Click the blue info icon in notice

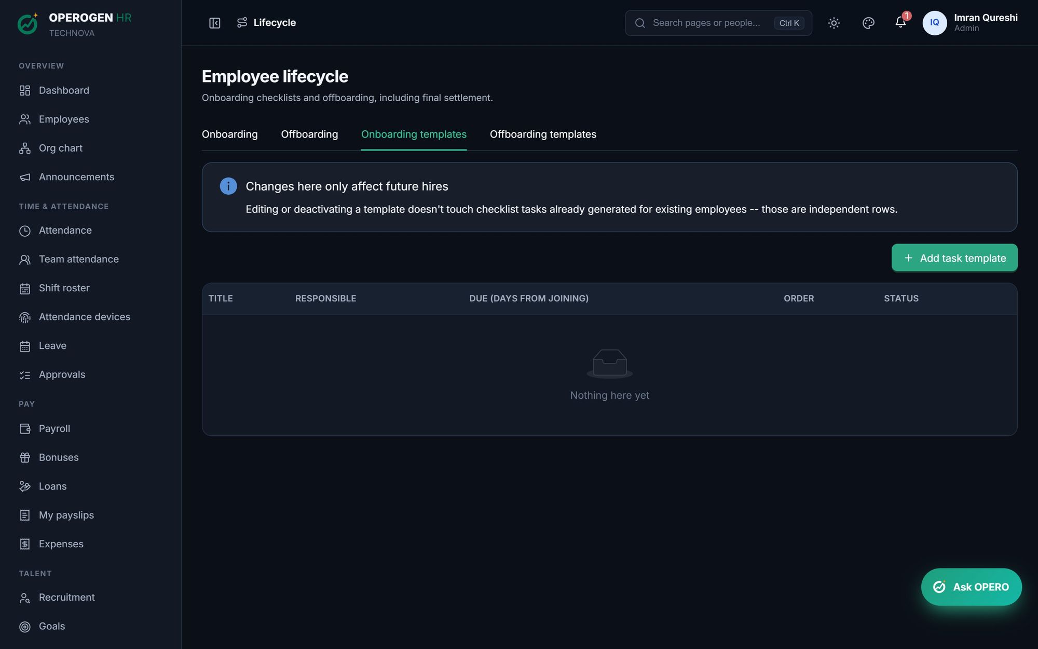(228, 186)
